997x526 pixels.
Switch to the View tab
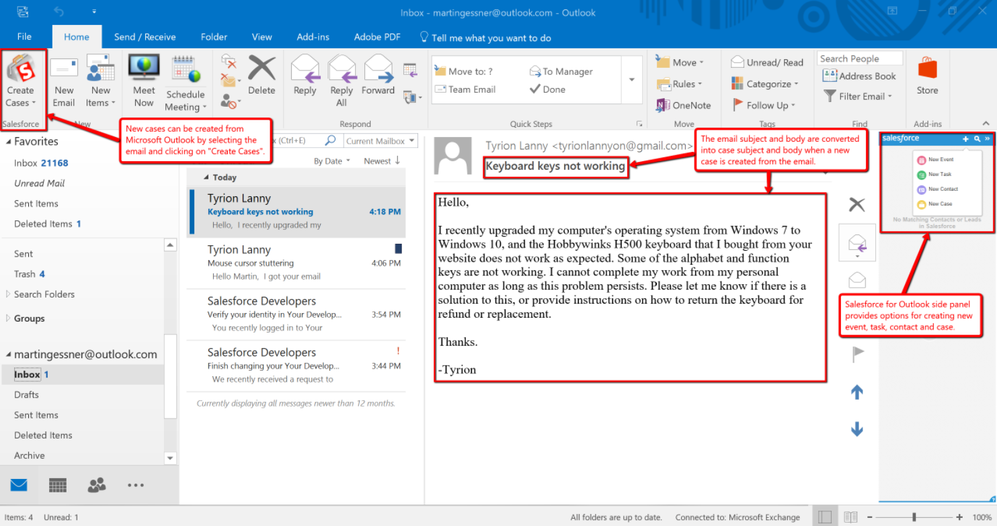coord(262,37)
